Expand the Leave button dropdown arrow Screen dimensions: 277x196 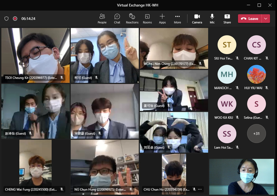tap(266, 19)
